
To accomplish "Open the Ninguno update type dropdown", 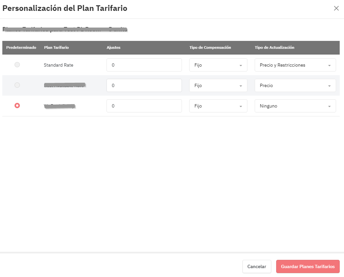I will (295, 106).
